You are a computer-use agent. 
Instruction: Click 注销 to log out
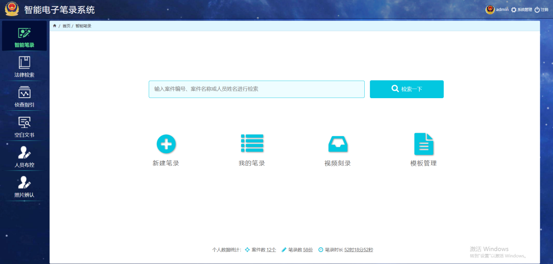point(541,10)
